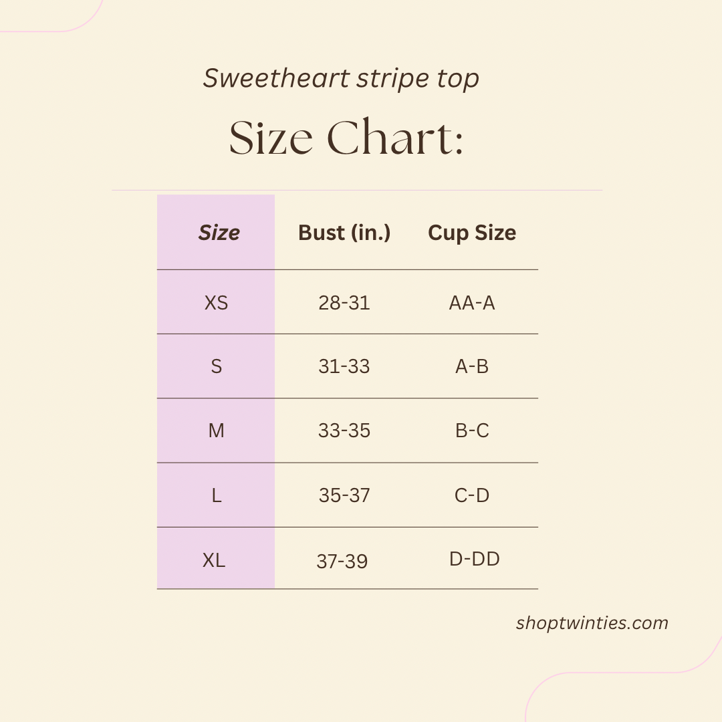Click the S size cell
Screen dimensions: 722x722
click(x=216, y=366)
